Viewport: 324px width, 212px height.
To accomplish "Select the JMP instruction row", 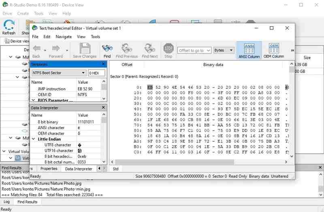I will pos(66,89).
